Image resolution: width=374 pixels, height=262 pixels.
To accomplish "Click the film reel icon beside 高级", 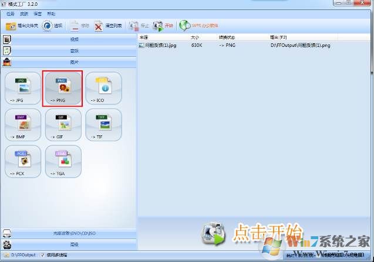I will (x=7, y=244).
